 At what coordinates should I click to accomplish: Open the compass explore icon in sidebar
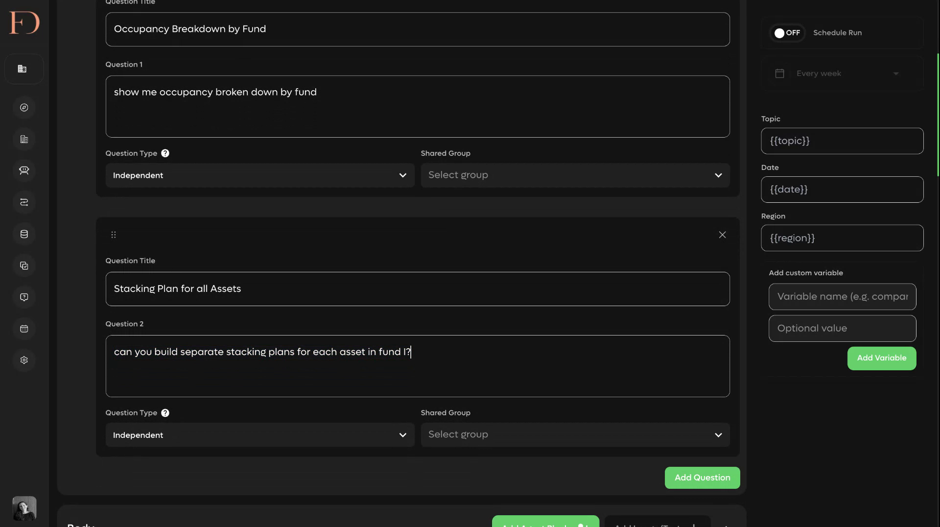click(x=24, y=108)
